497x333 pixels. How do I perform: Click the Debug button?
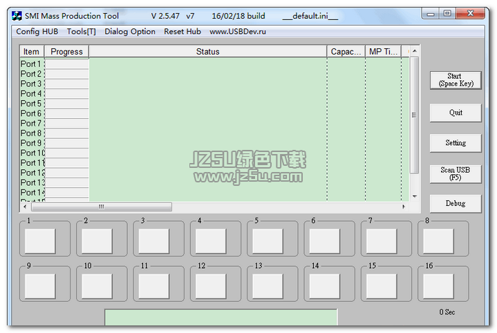pyautogui.click(x=456, y=203)
